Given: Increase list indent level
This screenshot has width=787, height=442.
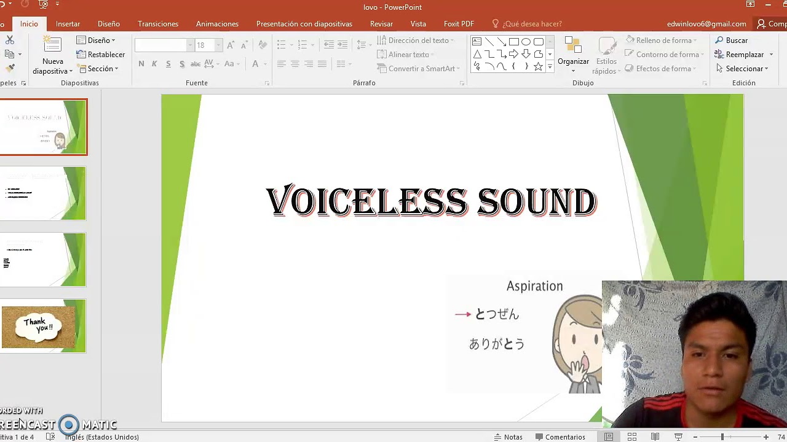Looking at the screenshot, I should pyautogui.click(x=342, y=45).
